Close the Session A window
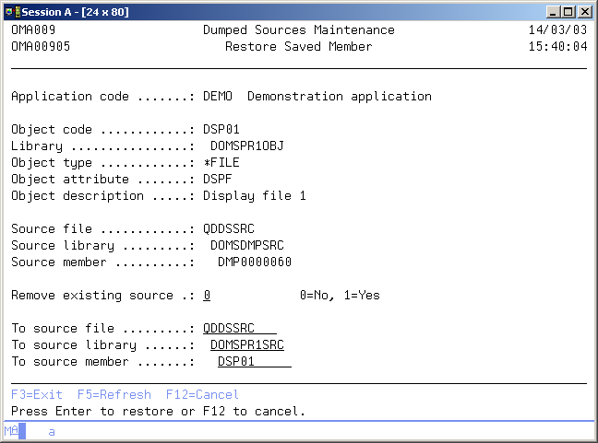The height and width of the screenshot is (443, 598). pyautogui.click(x=583, y=11)
